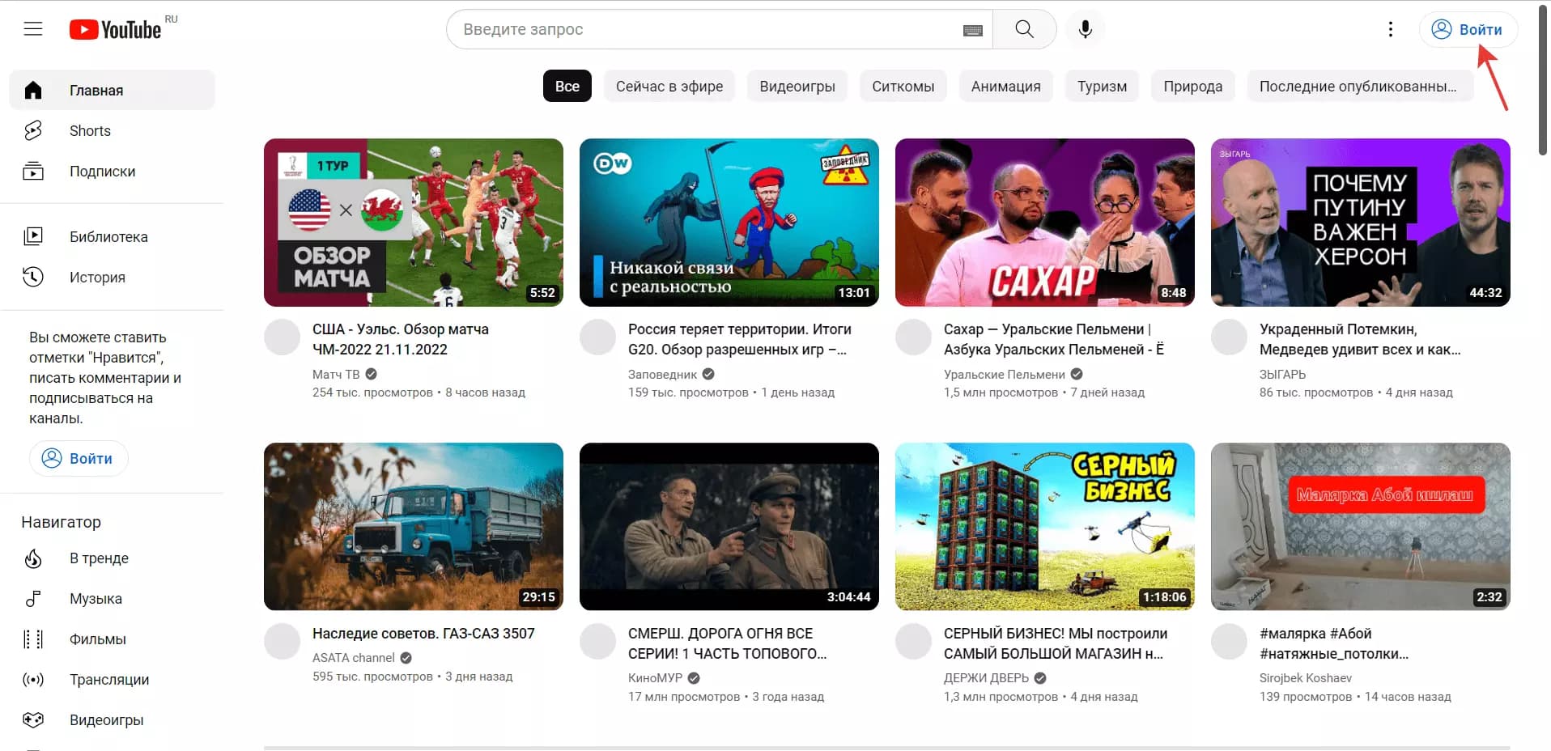This screenshot has height=751, width=1551.
Task: Open video title Россия теряет территории
Action: point(740,339)
